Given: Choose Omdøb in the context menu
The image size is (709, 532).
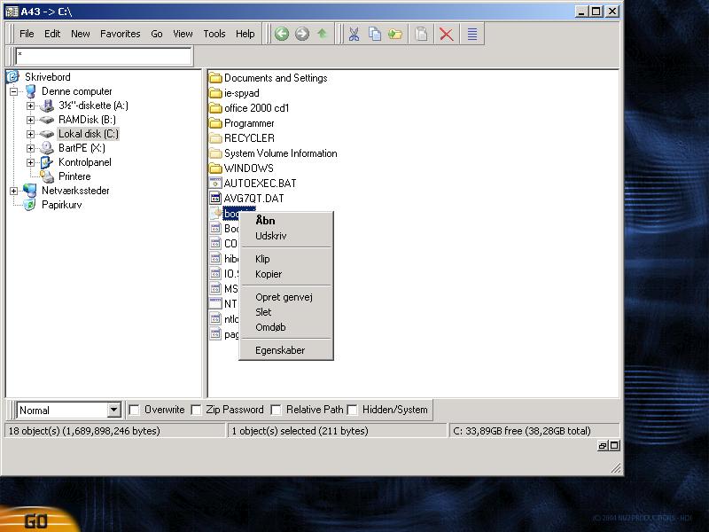Looking at the screenshot, I should [x=285, y=327].
